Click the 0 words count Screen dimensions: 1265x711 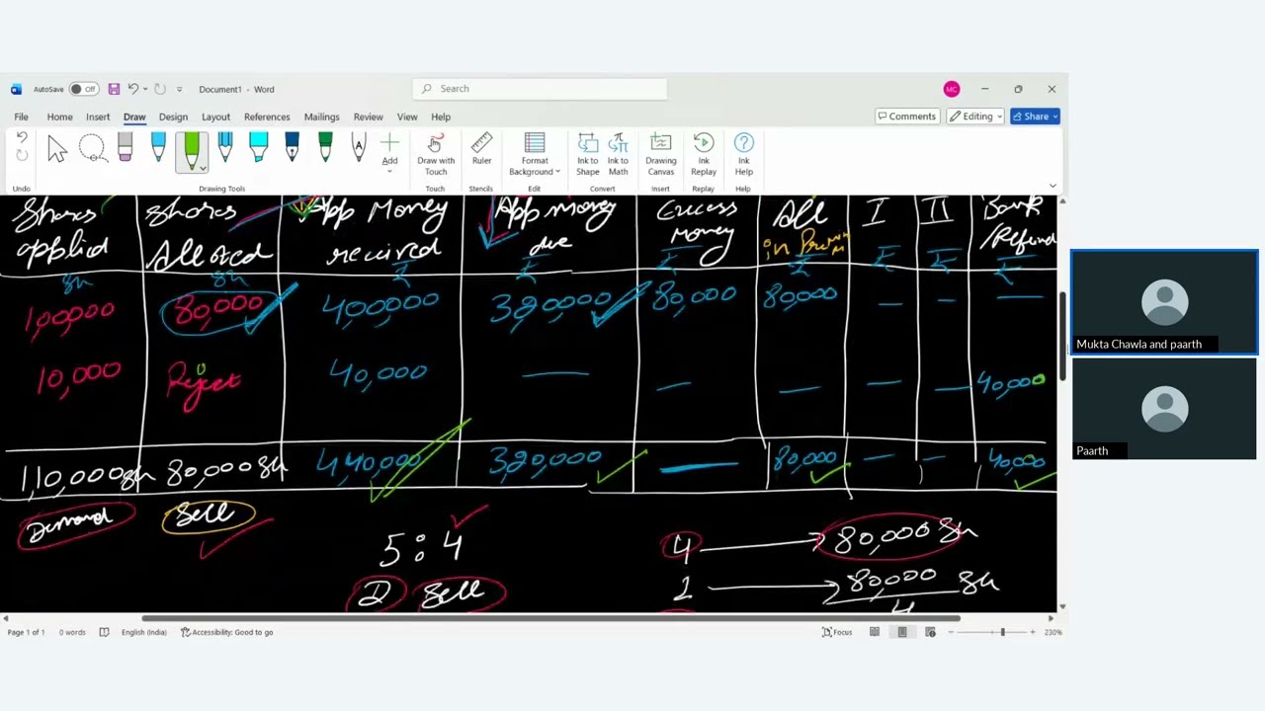coord(72,632)
